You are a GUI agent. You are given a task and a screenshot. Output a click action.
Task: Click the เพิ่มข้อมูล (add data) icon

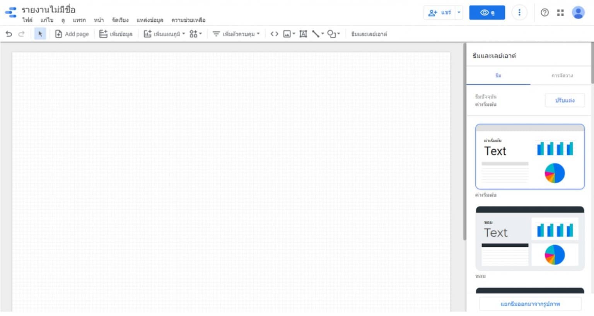pos(103,34)
